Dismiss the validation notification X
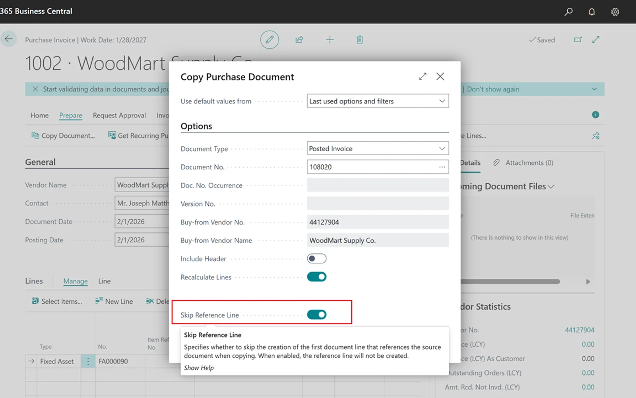This screenshot has width=636, height=398. 35,89
